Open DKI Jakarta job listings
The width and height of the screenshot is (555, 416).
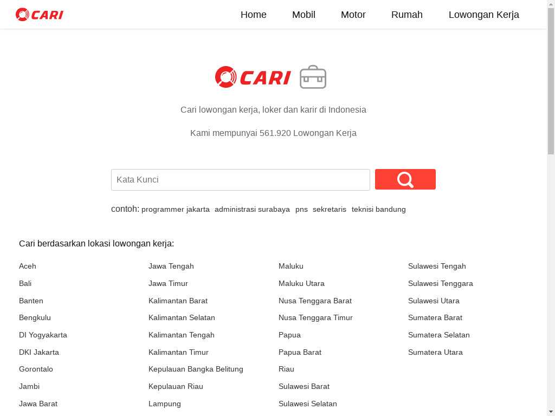click(x=39, y=352)
